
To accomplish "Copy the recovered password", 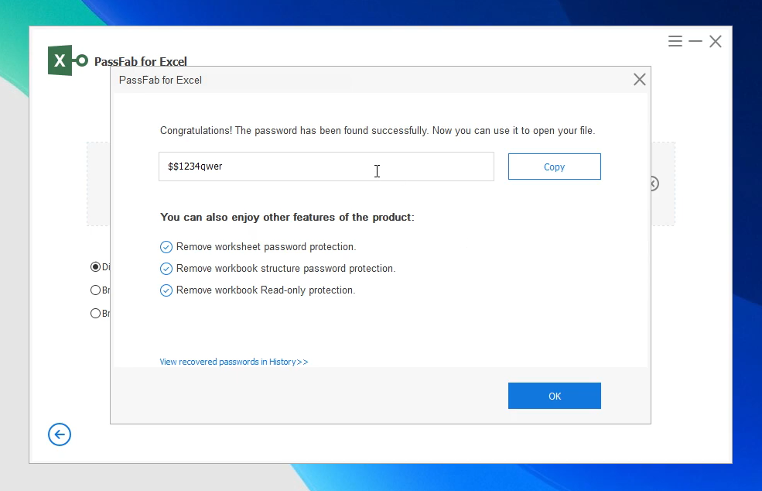I will pos(554,167).
